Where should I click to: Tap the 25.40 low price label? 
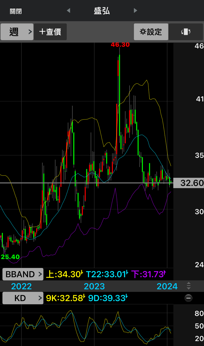(10, 257)
